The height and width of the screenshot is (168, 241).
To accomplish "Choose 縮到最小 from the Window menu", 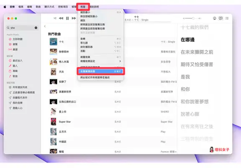I will tap(100, 12).
